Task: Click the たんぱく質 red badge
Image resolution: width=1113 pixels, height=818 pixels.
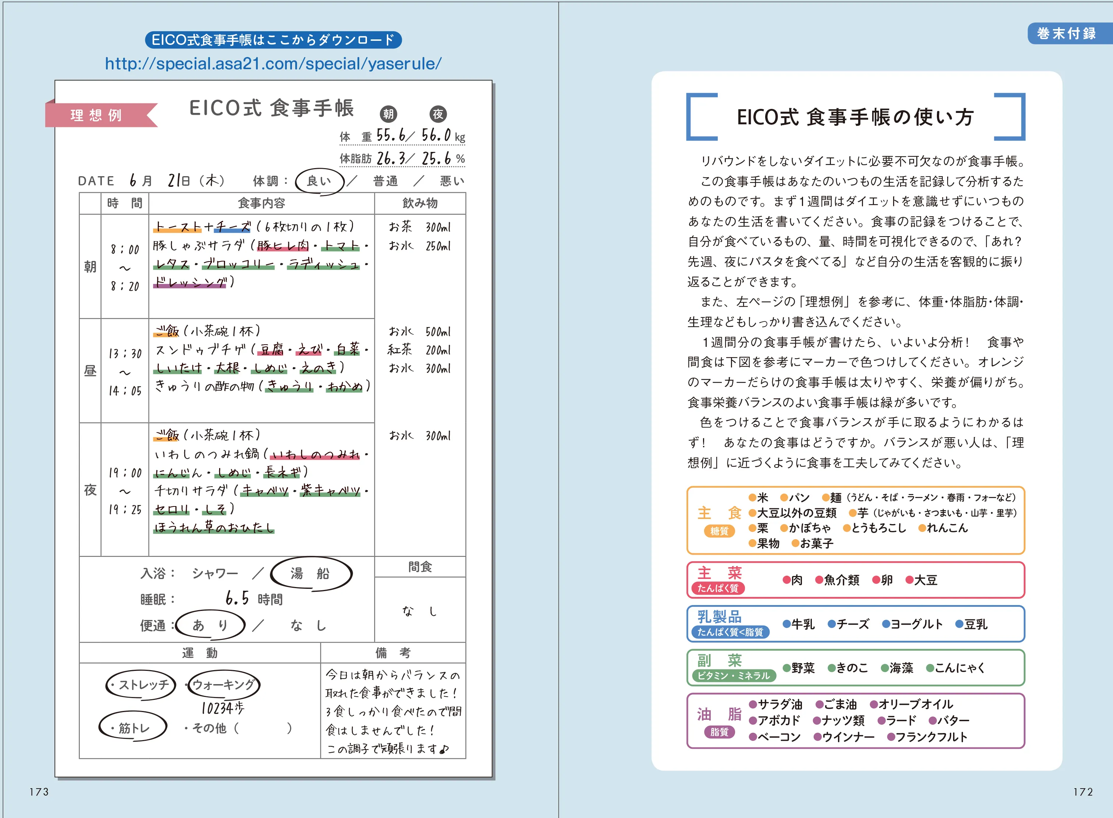Action: tap(718, 588)
